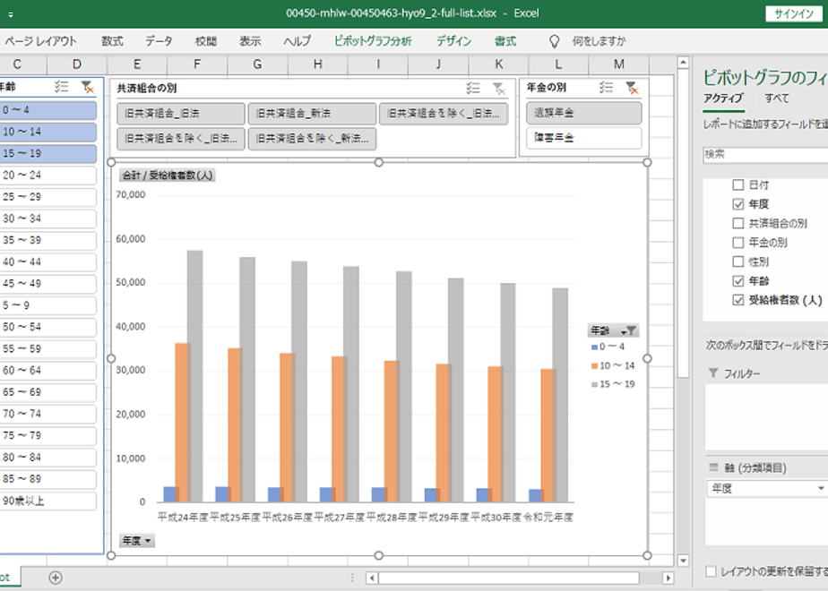This screenshot has width=828, height=591.
Task: Click the horizontal scrollbar left arrow
Action: 372,578
